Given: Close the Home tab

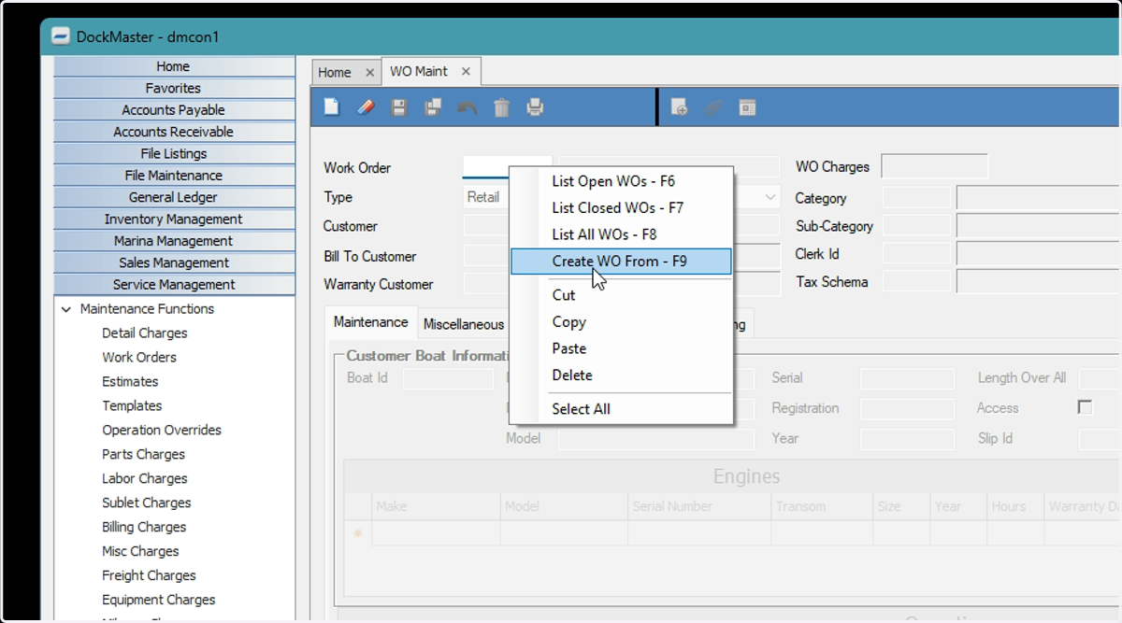Looking at the screenshot, I should pyautogui.click(x=369, y=72).
